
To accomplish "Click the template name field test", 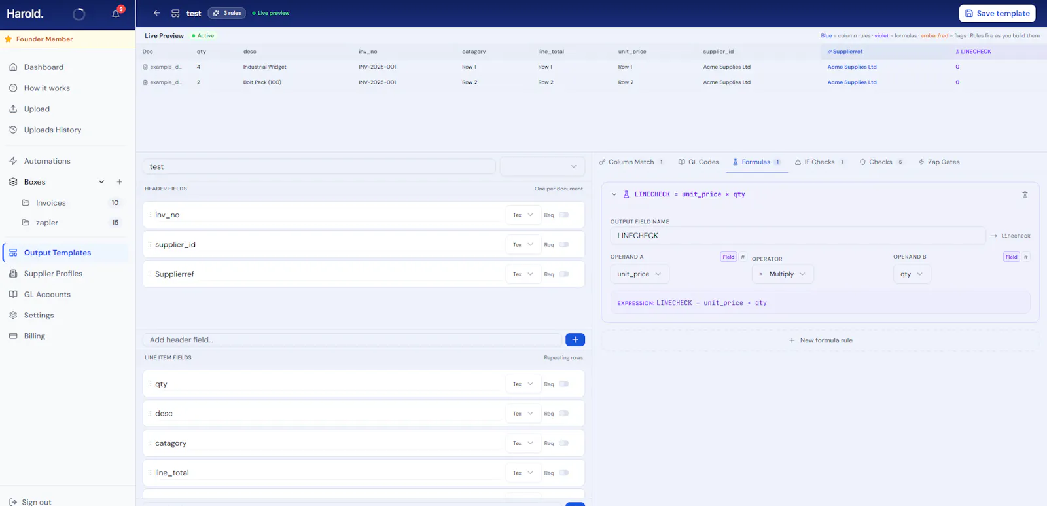I will 319,166.
